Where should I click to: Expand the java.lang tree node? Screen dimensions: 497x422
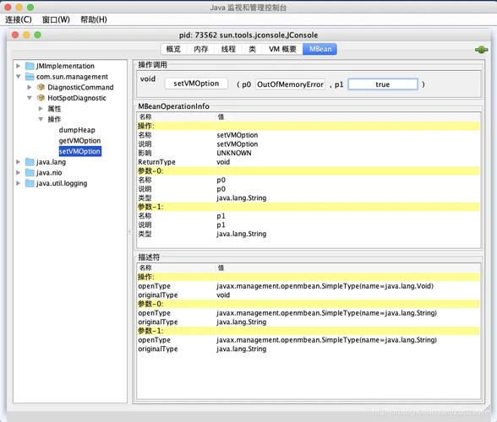click(19, 162)
